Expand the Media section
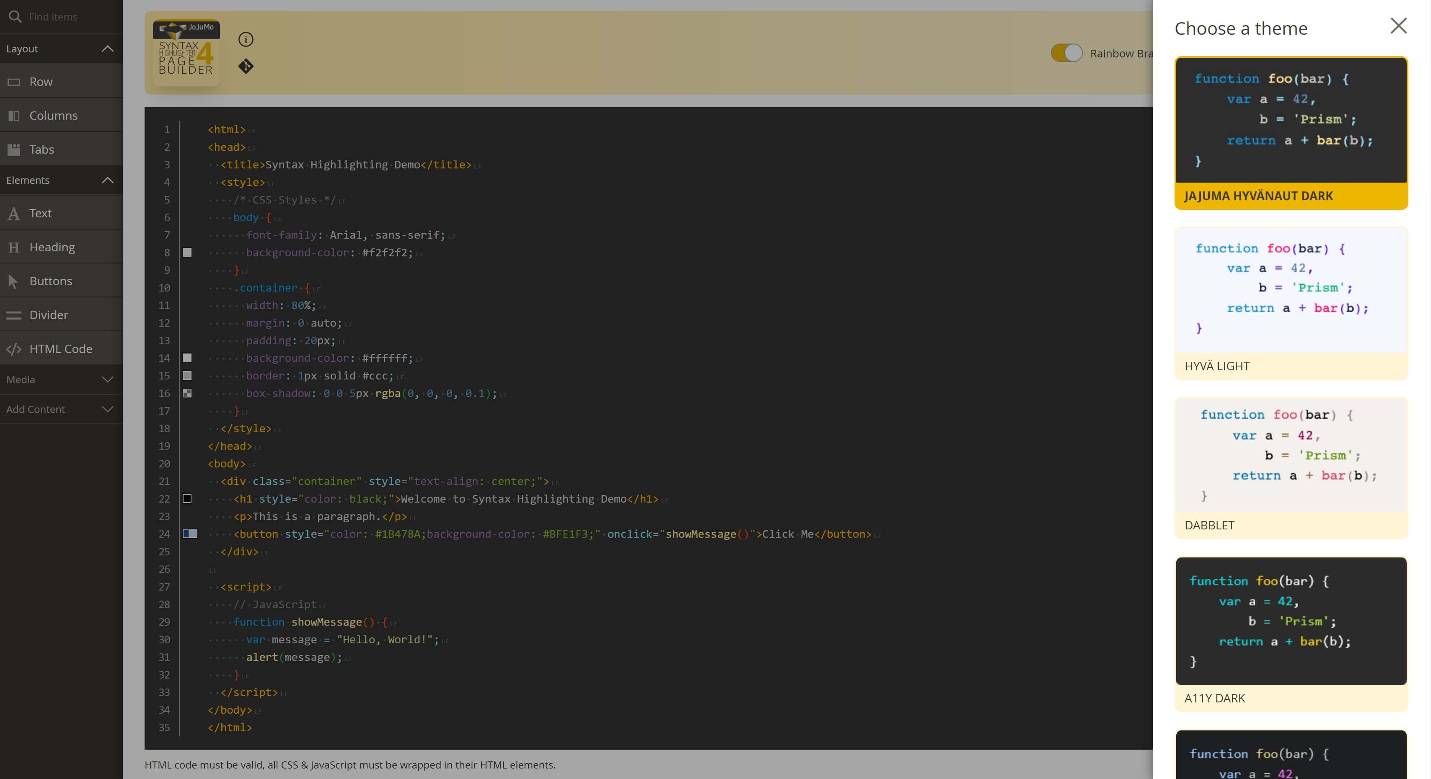This screenshot has width=1431, height=779. pyautogui.click(x=107, y=380)
